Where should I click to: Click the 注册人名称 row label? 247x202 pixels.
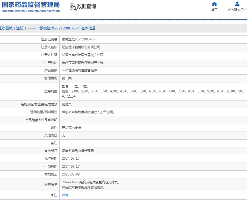(49, 47)
